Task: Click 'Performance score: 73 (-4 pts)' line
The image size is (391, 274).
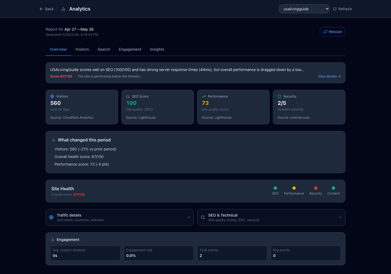Action: pyautogui.click(x=82, y=164)
